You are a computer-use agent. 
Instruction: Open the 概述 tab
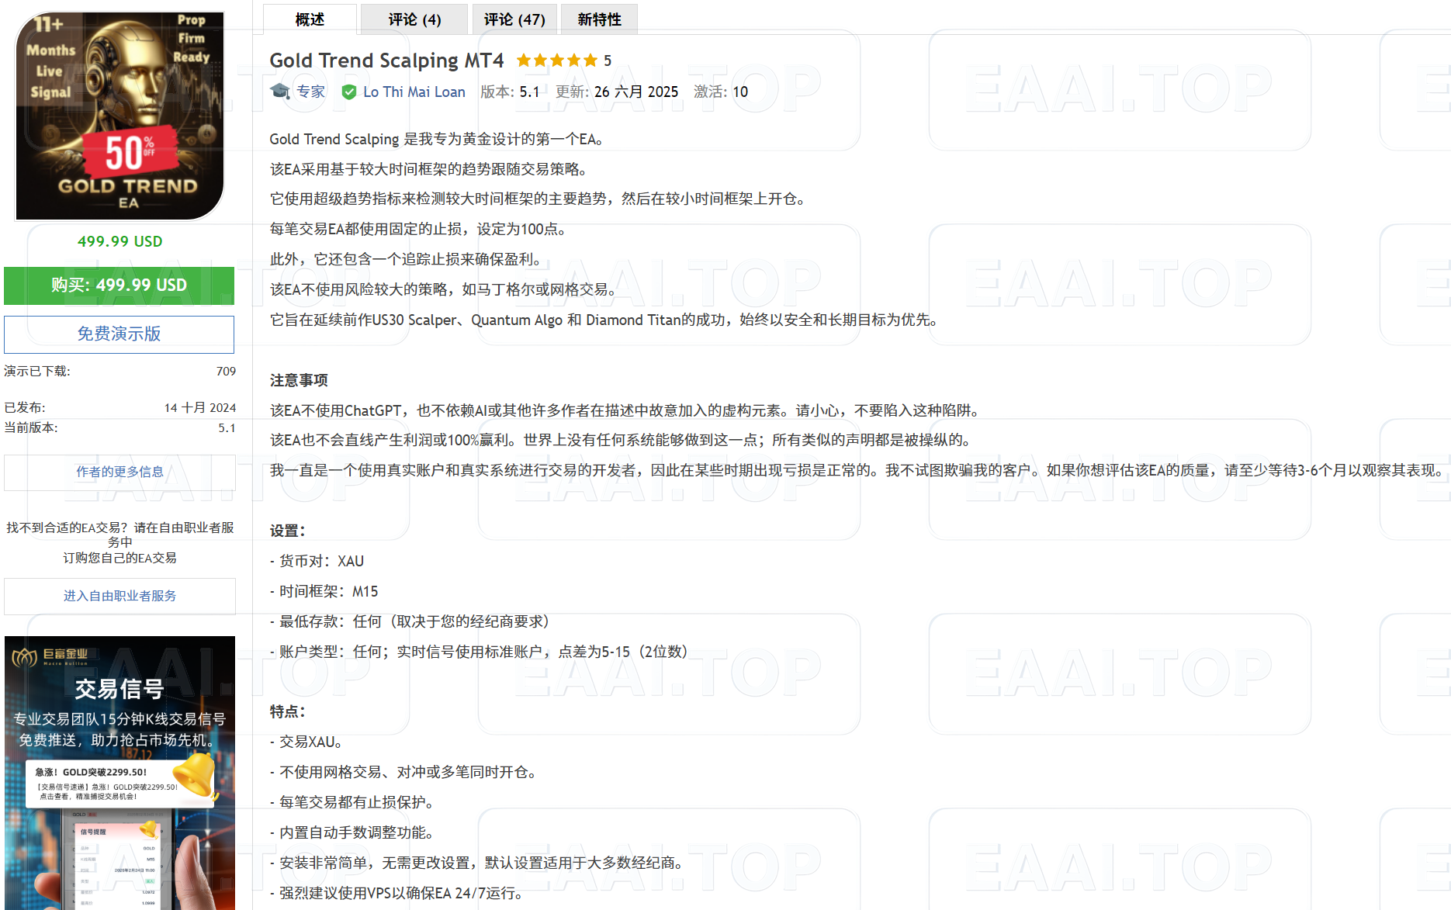[x=310, y=19]
